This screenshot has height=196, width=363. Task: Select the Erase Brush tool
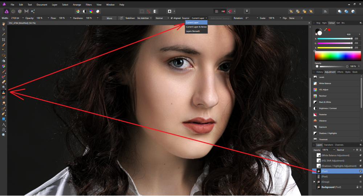coord(4,82)
